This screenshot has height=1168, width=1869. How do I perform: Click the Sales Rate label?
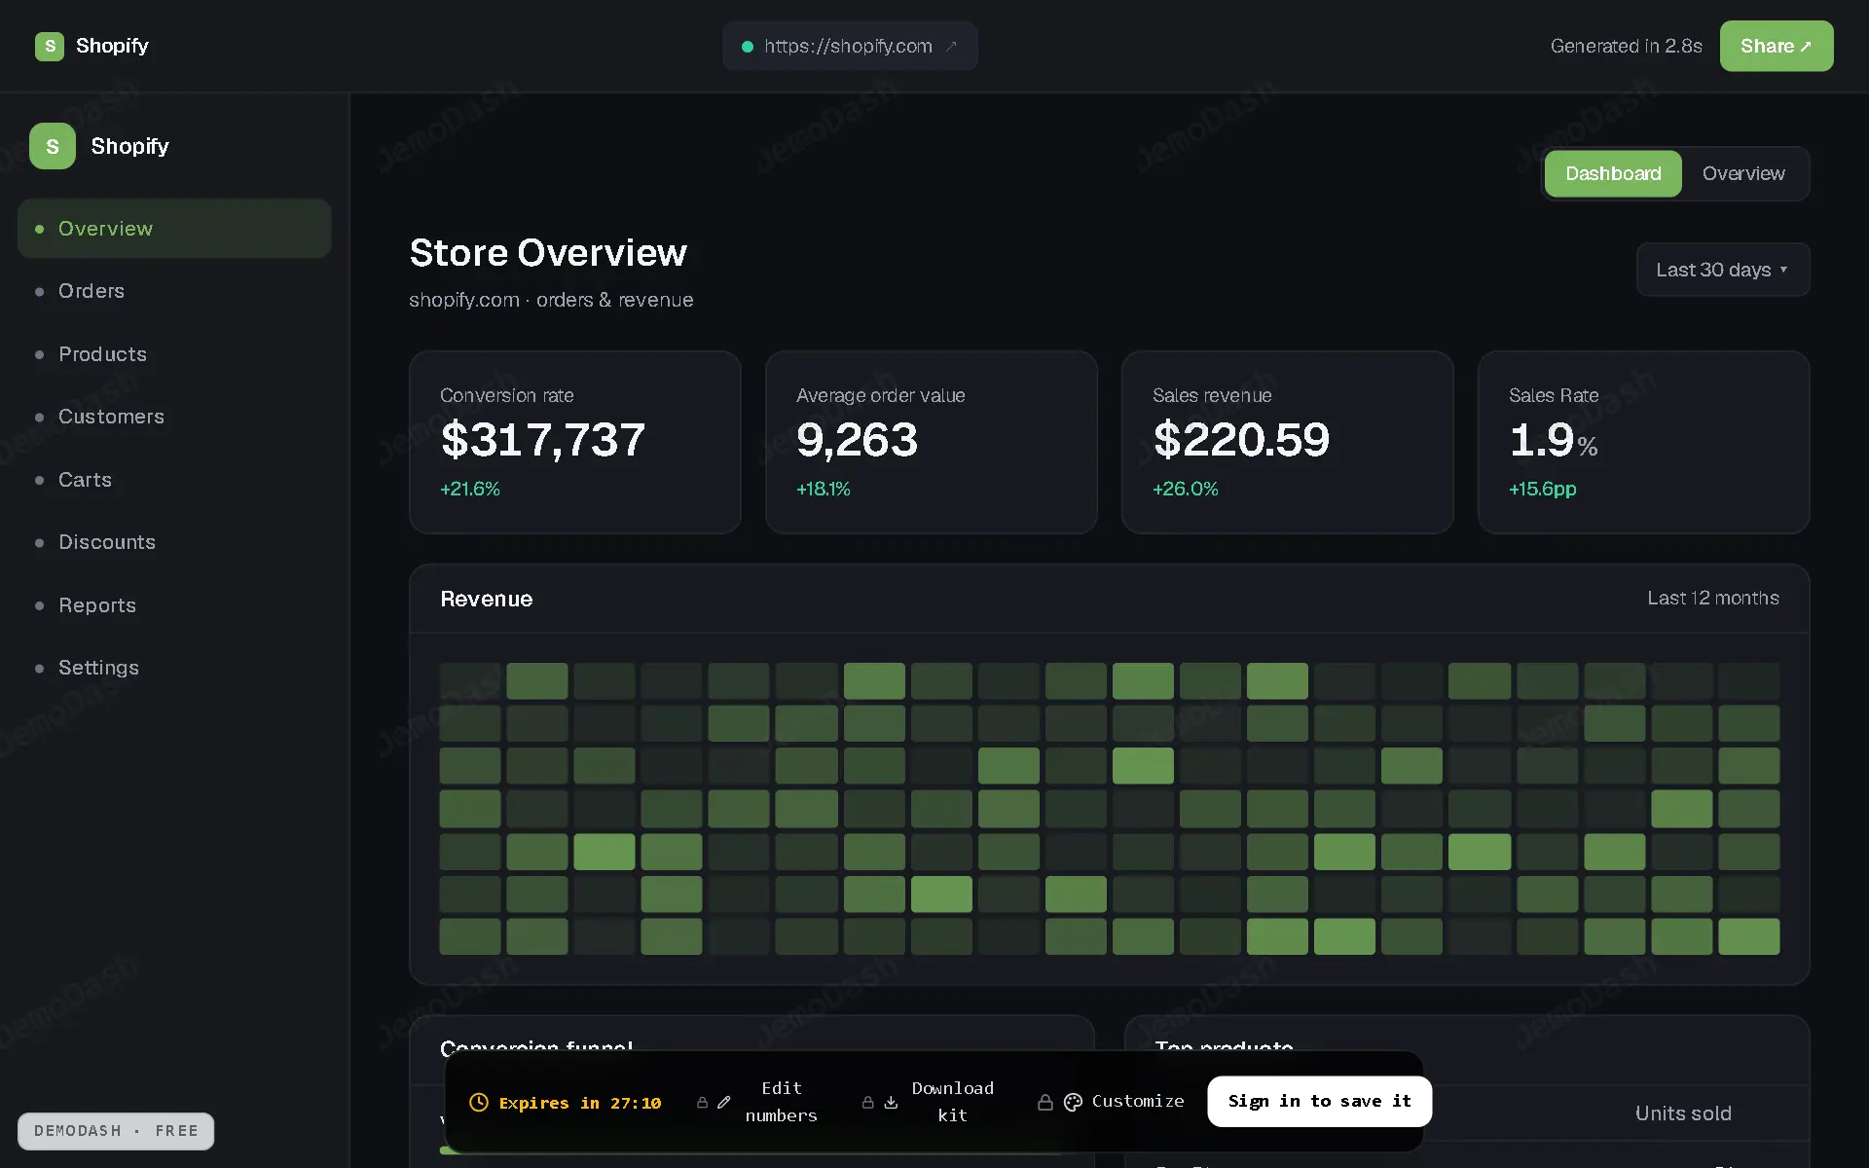(1554, 395)
